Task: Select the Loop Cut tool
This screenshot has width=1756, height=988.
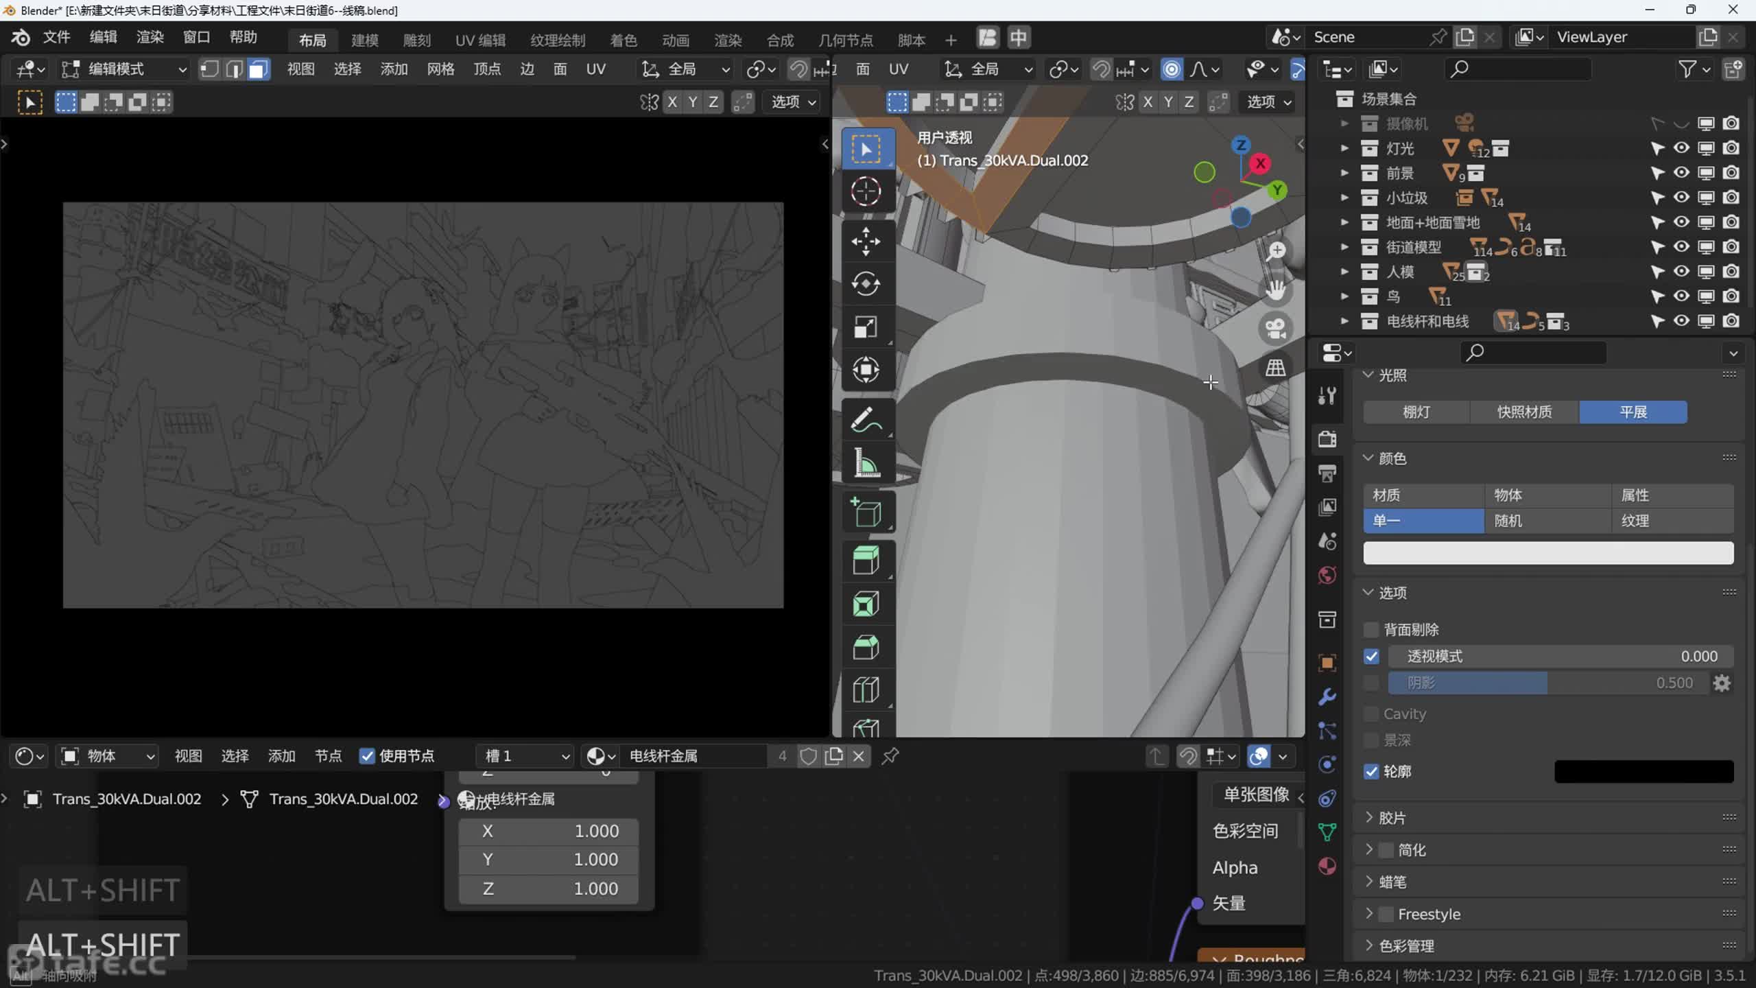Action: point(866,690)
